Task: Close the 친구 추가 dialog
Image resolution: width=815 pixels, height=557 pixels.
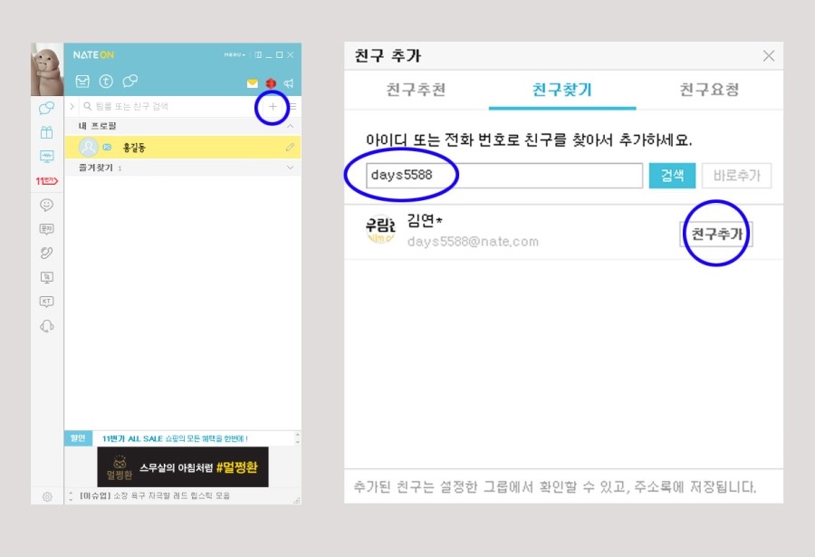Action: coord(769,56)
